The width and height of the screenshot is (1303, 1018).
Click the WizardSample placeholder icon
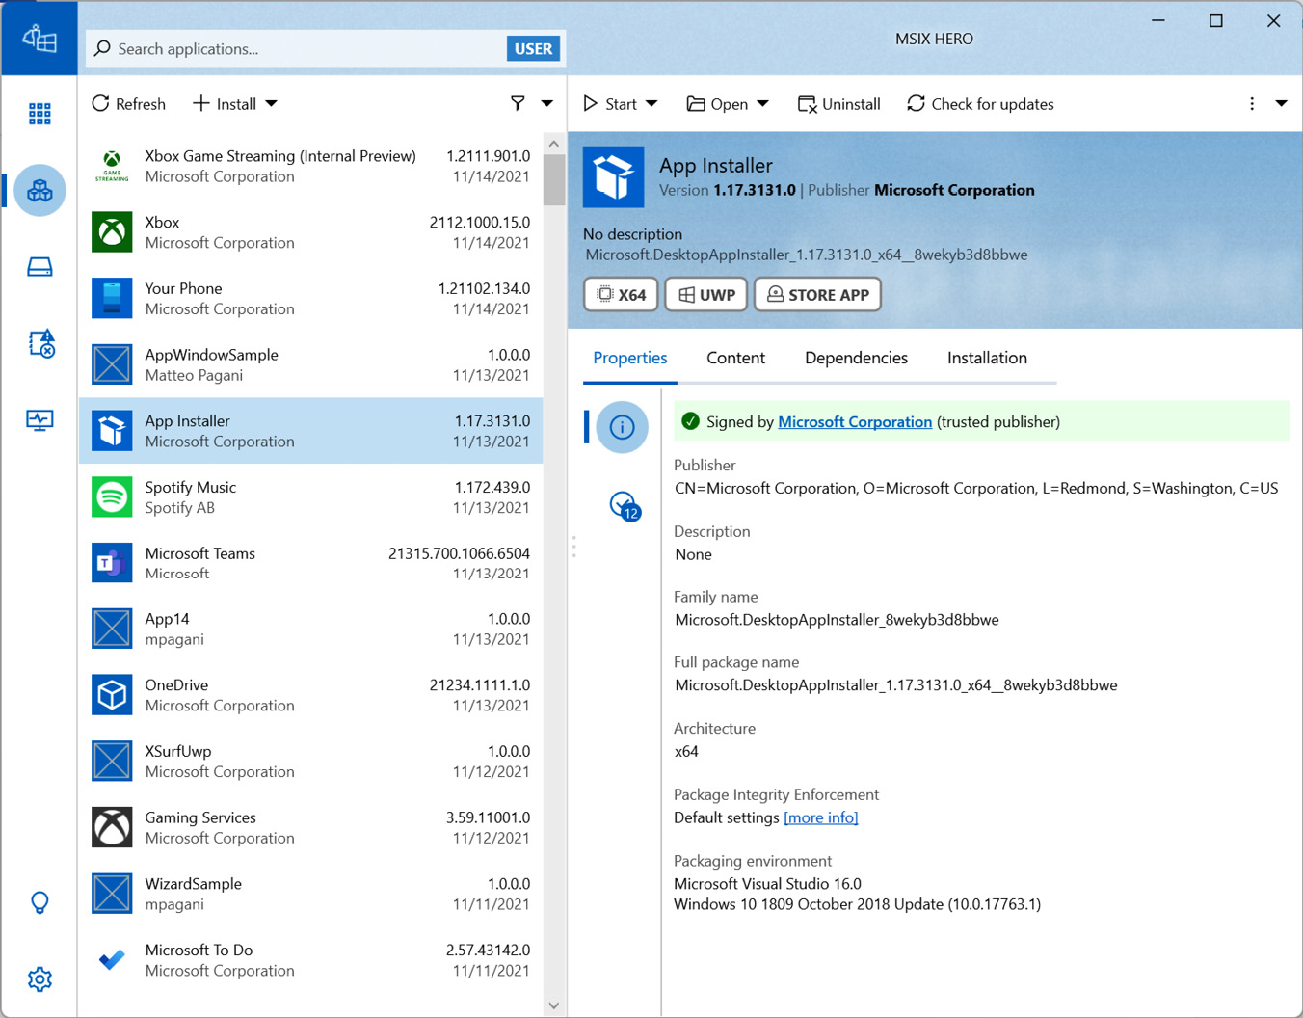tap(112, 894)
